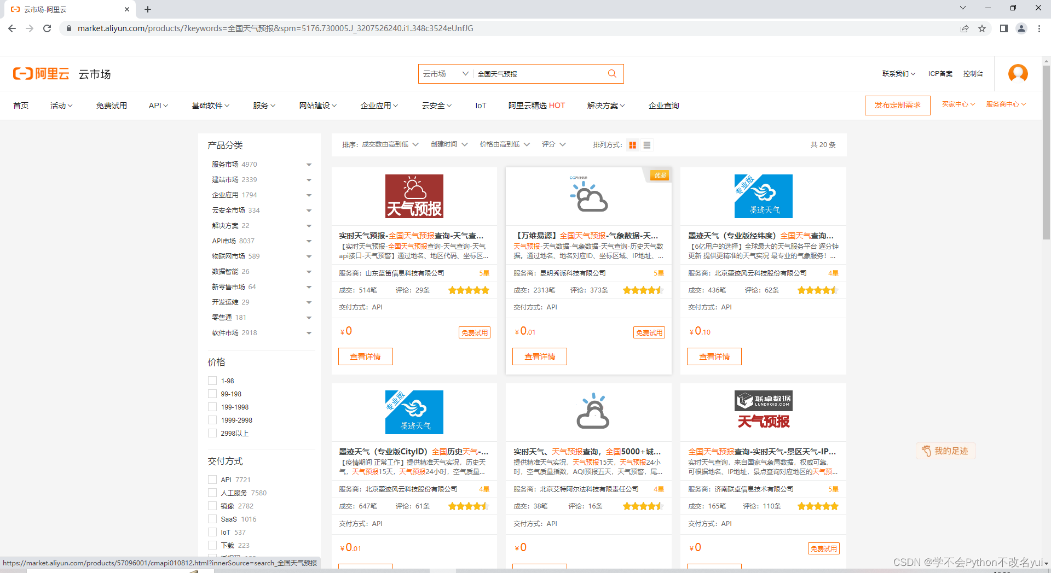Screen dimensions: 1051x573
Task: Open 服务商中心 dropdown
Action: 1006,104
